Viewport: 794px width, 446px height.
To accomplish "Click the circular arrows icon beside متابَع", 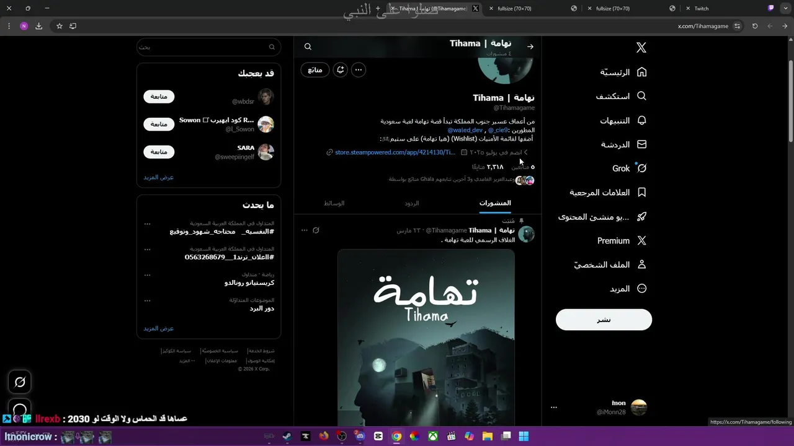I will click(340, 70).
